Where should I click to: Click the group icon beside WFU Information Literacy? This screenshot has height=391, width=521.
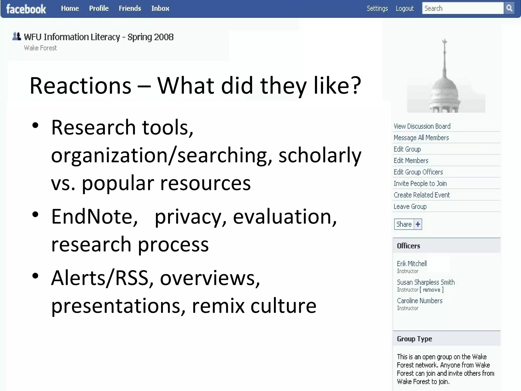[x=17, y=36]
